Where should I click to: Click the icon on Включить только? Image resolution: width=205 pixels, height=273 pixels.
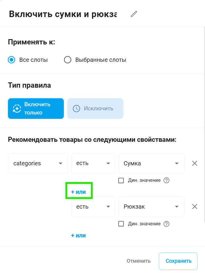17,109
